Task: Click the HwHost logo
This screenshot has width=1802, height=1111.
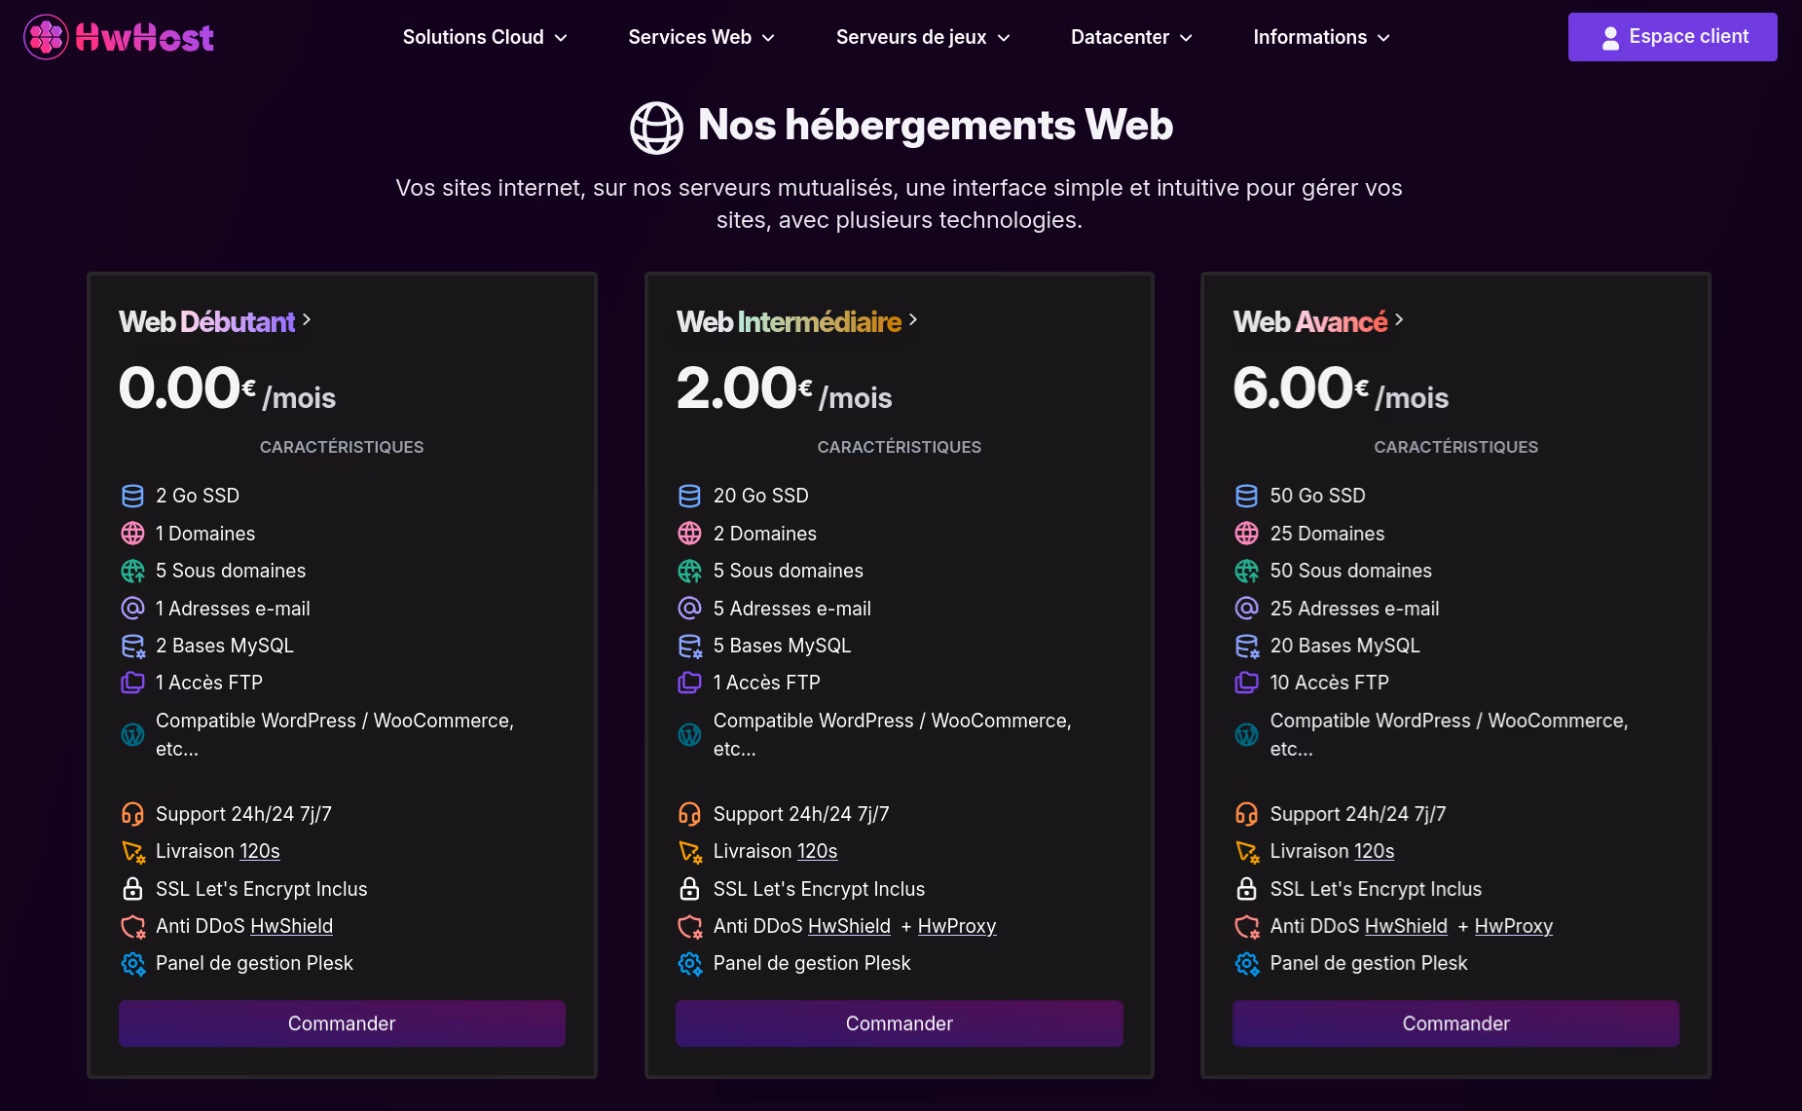Action: point(119,37)
